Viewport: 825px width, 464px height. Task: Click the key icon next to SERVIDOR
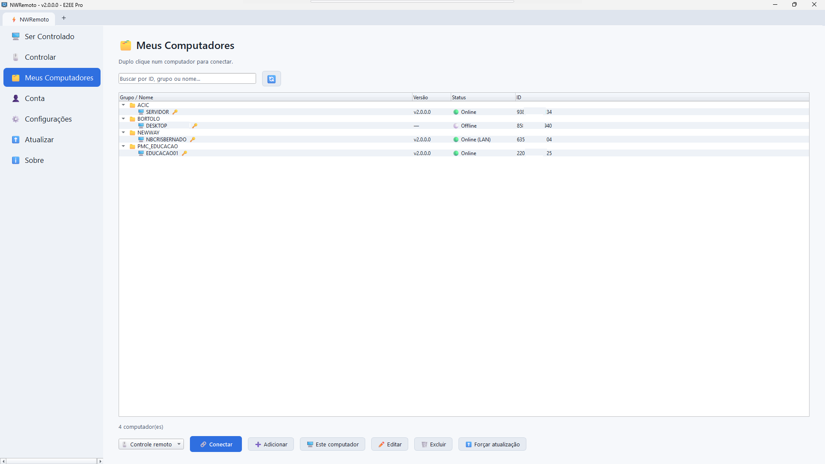coord(175,112)
